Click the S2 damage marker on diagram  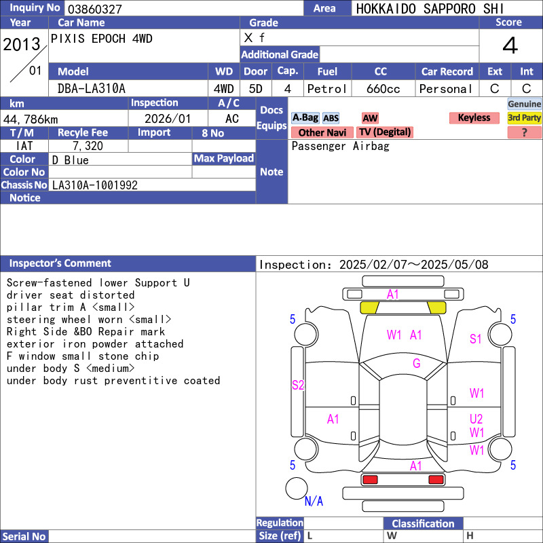click(298, 385)
